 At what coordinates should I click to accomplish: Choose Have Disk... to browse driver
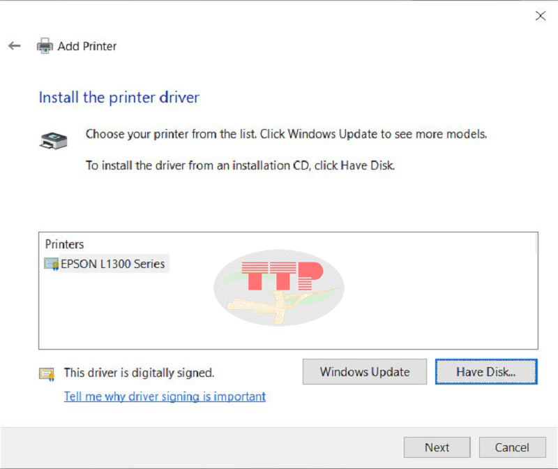point(486,372)
